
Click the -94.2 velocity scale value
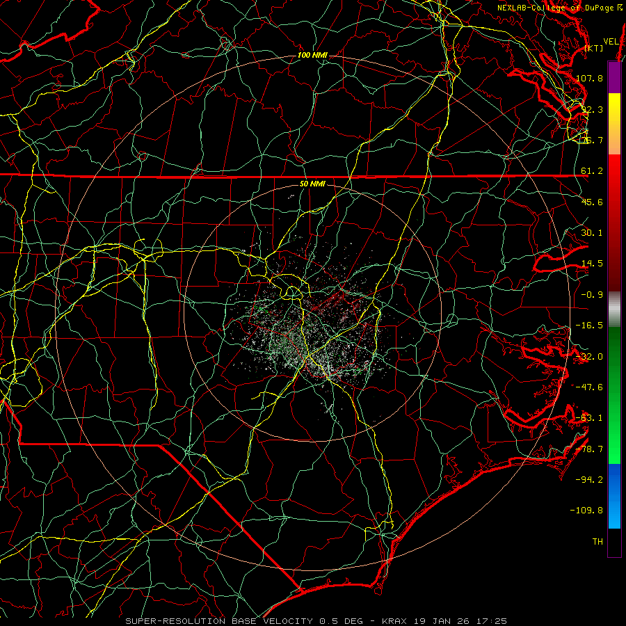pos(589,480)
